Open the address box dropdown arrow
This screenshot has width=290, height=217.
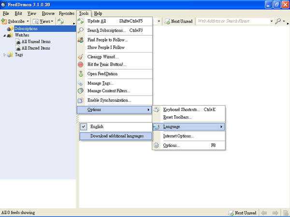coord(272,21)
